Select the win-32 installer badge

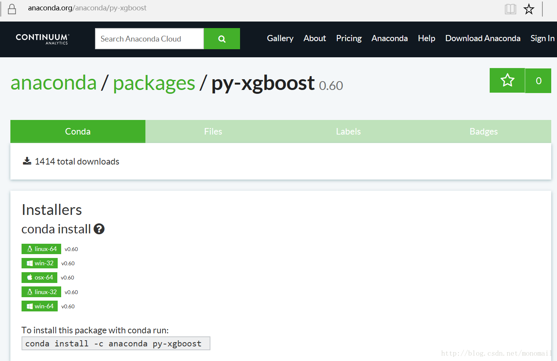(x=40, y=263)
